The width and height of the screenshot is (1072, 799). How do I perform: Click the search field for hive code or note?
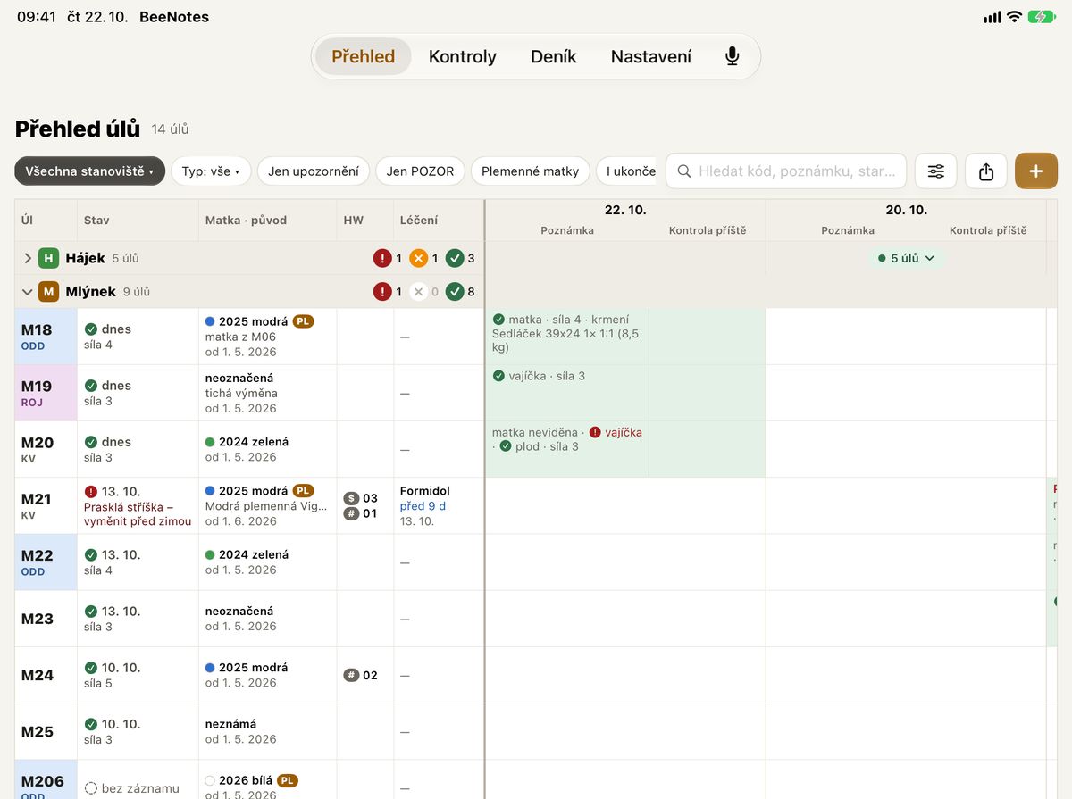pyautogui.click(x=786, y=171)
